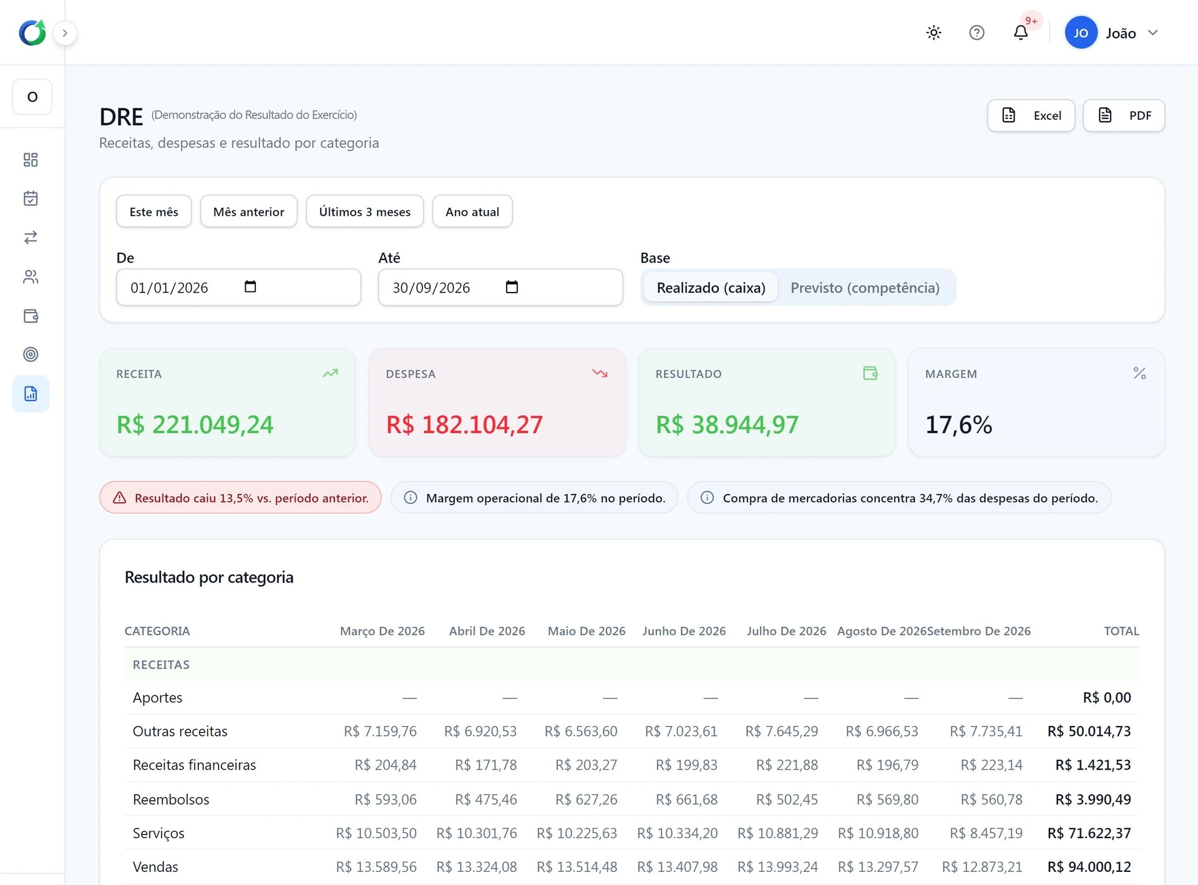Screen dimensions: 1198x885
Task: Open the wallet icon in sidebar
Action: pyautogui.click(x=31, y=316)
